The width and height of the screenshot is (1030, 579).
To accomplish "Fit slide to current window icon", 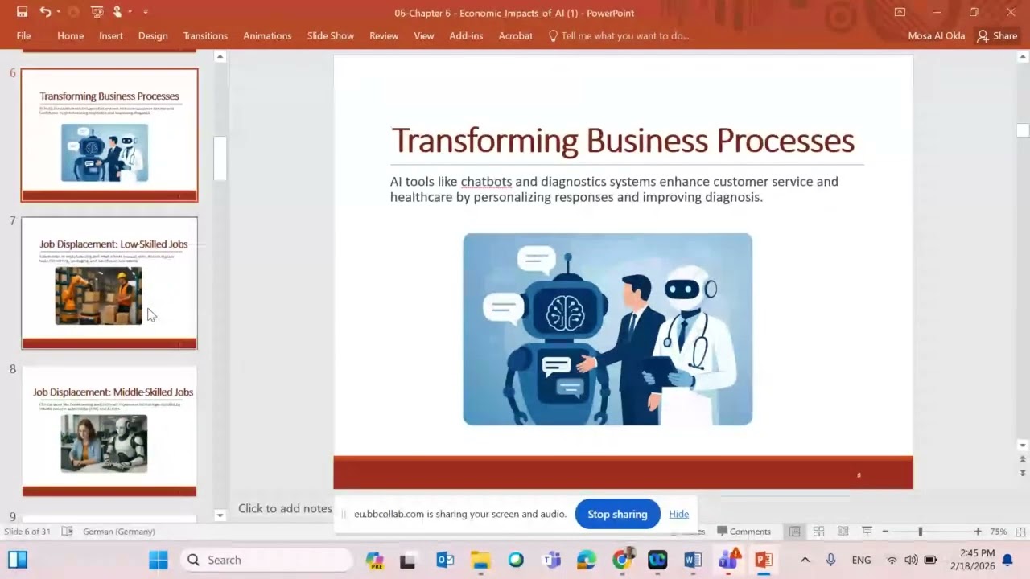I will pos(1021,532).
